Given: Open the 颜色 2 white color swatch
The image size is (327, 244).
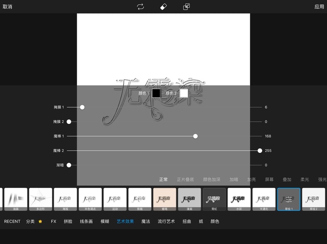Looking at the screenshot, I should [x=184, y=93].
